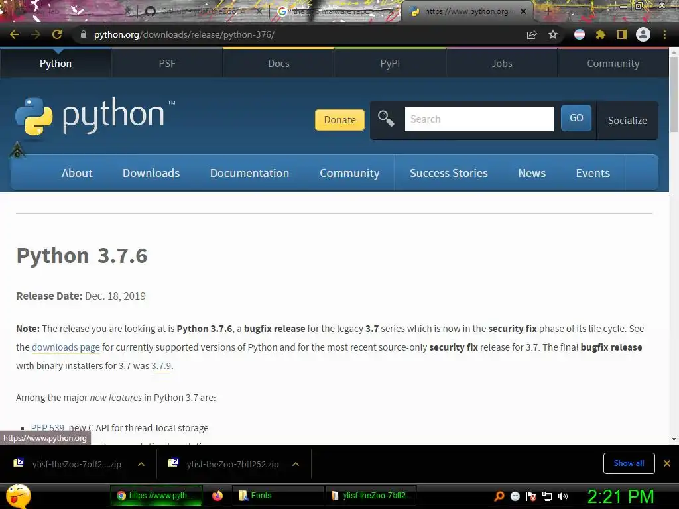Switch to the Google search tab
Viewport: 679px width, 509px height.
tap(334, 12)
